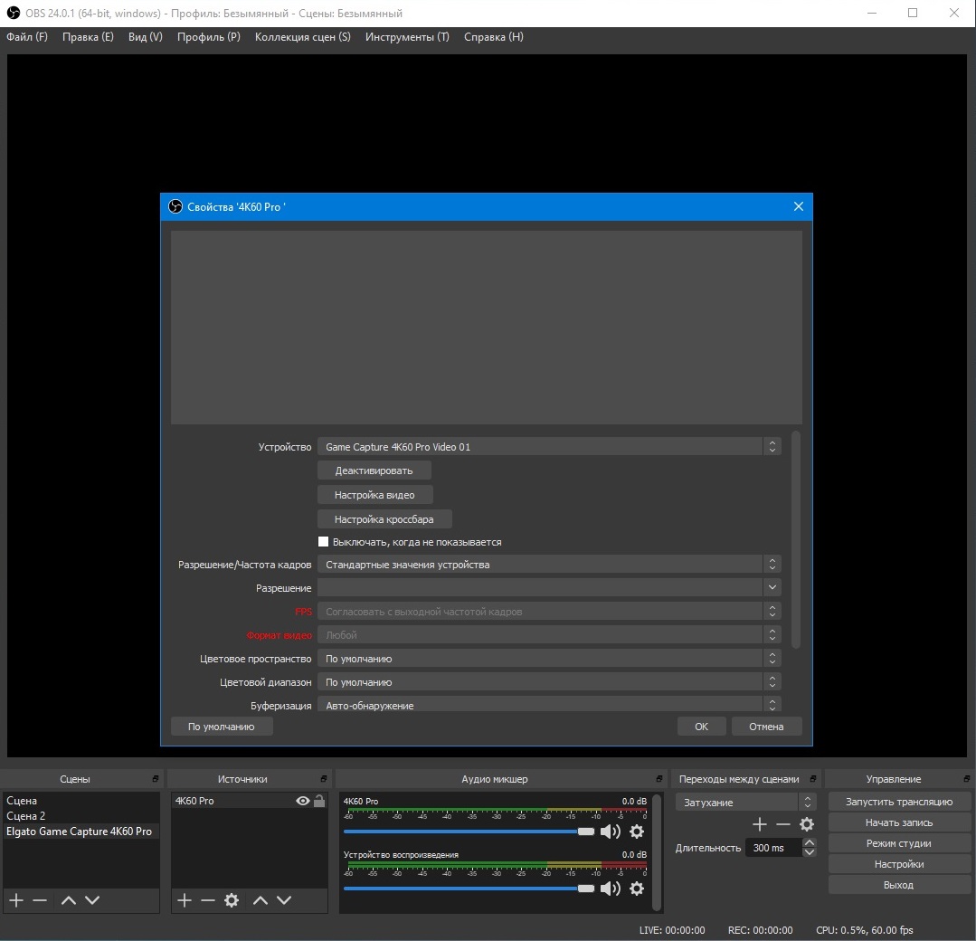
Task: Toggle the lock on the 4K60 Pro source
Action: [319, 801]
